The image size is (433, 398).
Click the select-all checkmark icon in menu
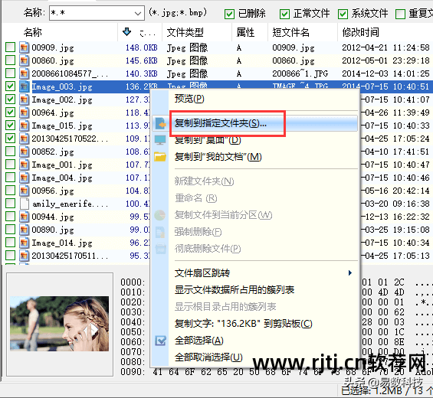tap(160, 341)
